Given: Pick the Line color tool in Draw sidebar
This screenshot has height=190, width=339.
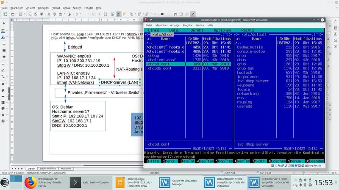Looking at the screenshot, I should point(3,30).
